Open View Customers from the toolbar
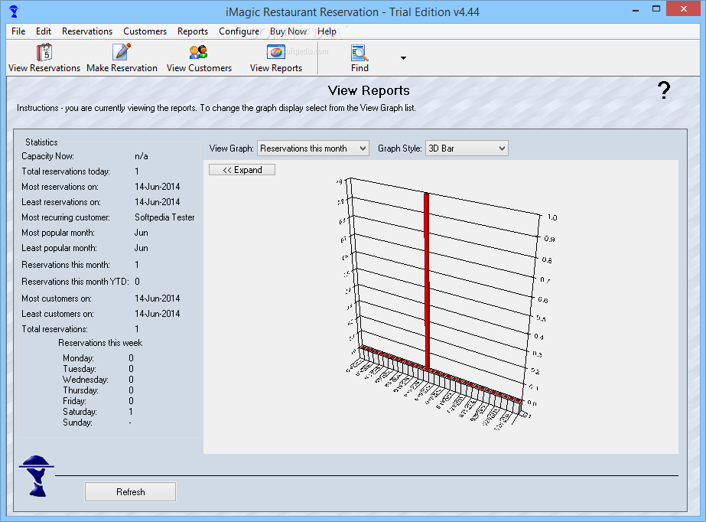 click(199, 58)
